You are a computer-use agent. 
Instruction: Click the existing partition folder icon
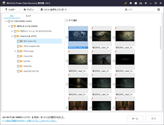[18, 31]
